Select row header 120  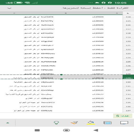pos(128,41)
